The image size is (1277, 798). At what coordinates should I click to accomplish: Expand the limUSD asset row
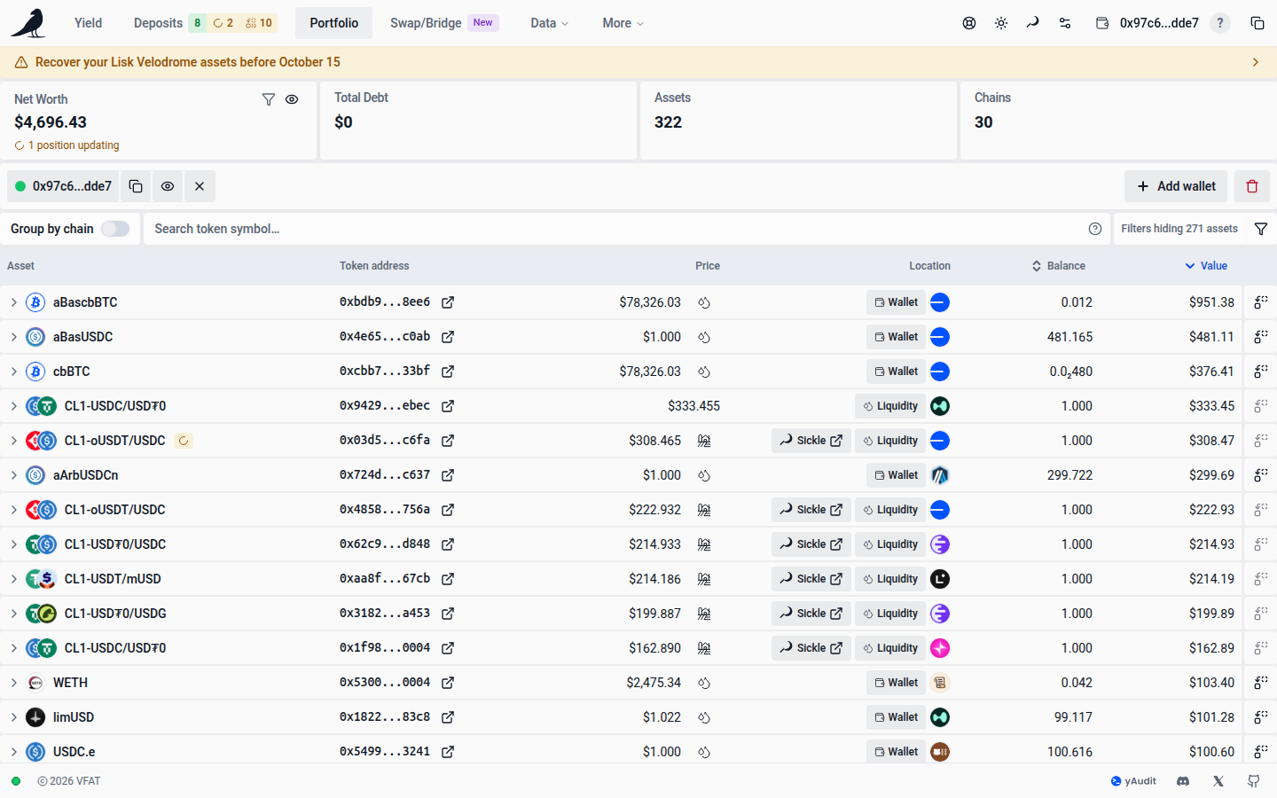pyautogui.click(x=14, y=717)
